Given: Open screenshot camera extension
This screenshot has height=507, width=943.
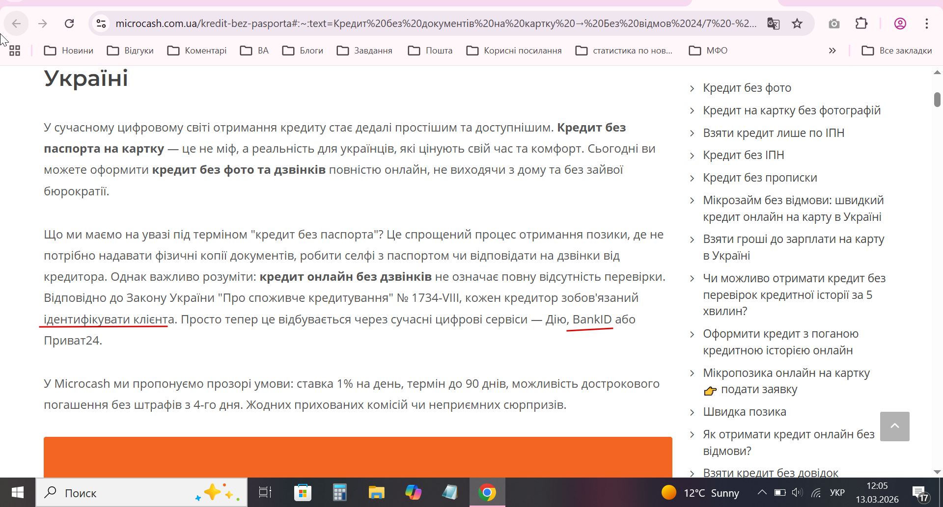Looking at the screenshot, I should tap(834, 24).
